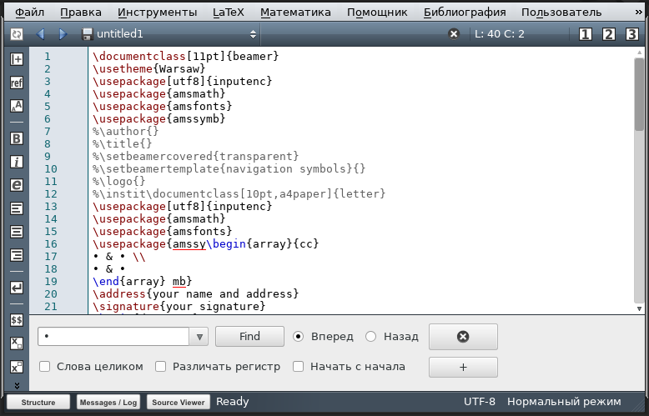
Task: Click the L: 40 C: 2 position indicator
Action: pos(500,34)
